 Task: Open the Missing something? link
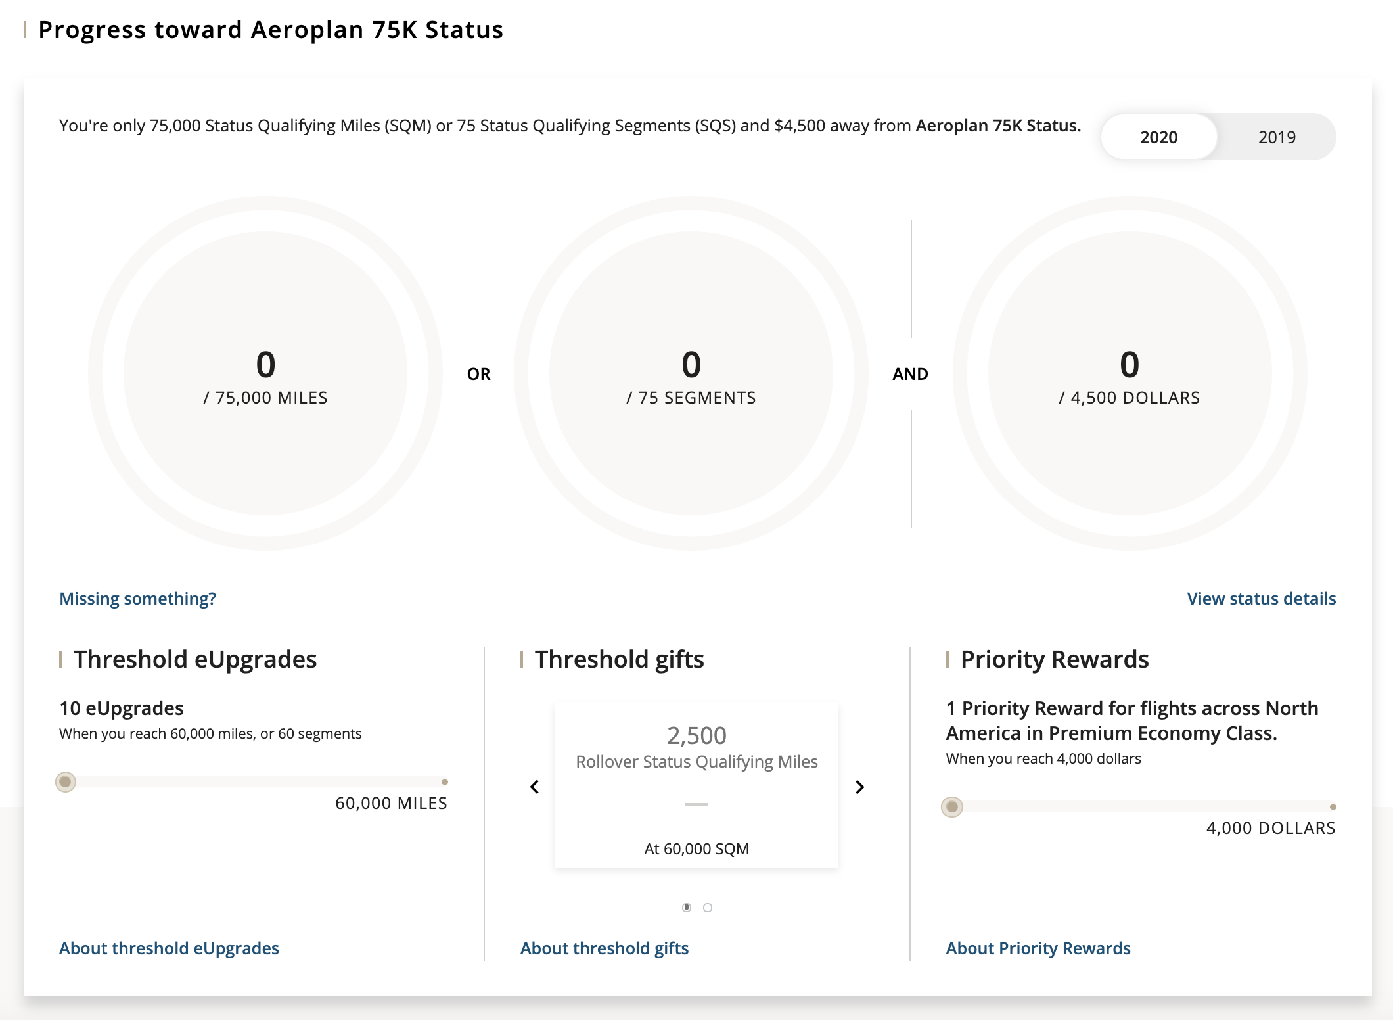point(137,599)
